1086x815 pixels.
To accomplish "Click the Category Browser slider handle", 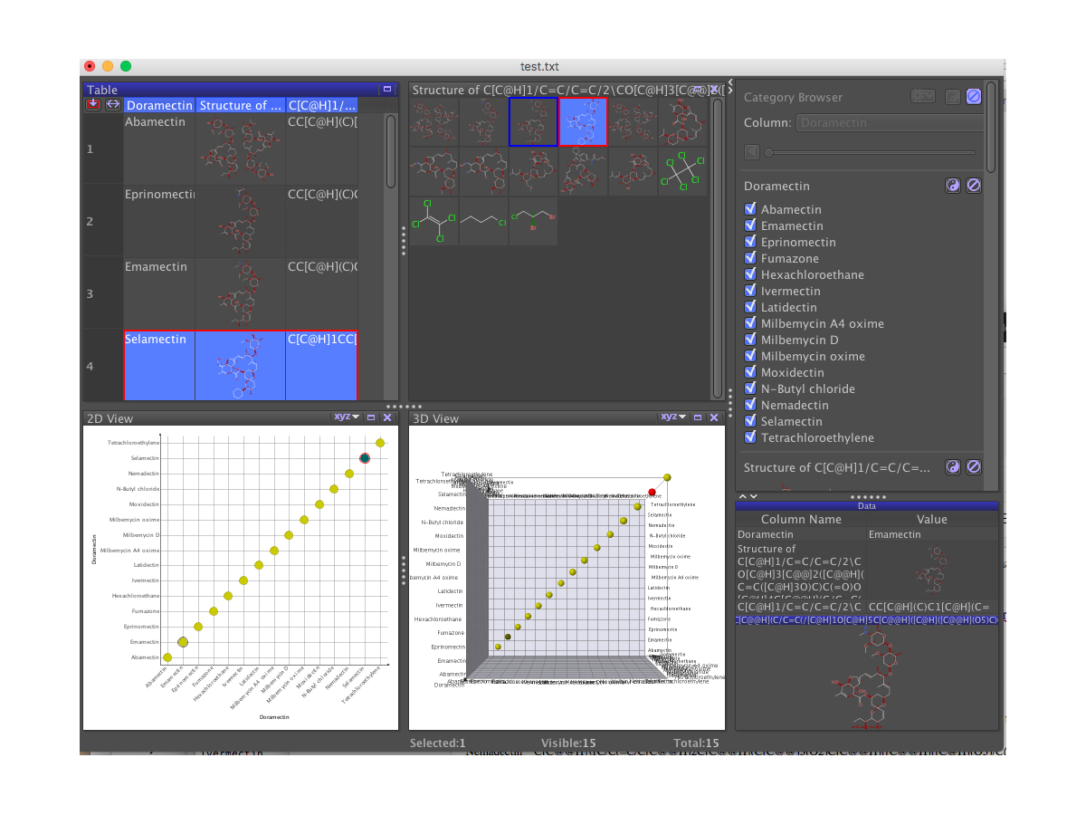I will pos(769,152).
